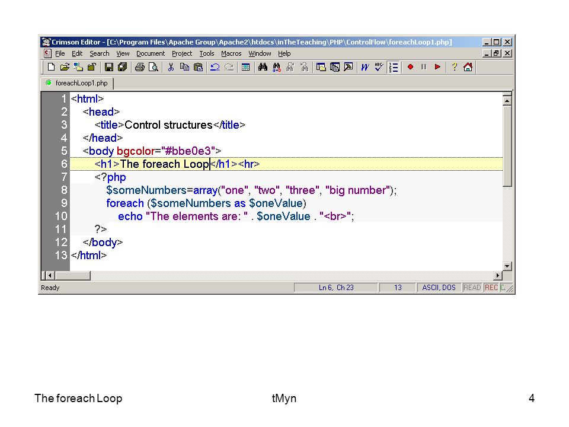Click '$someNumbers=array' on line 8
Viewport: 569px width, 427px height.
pyautogui.click(x=162, y=190)
